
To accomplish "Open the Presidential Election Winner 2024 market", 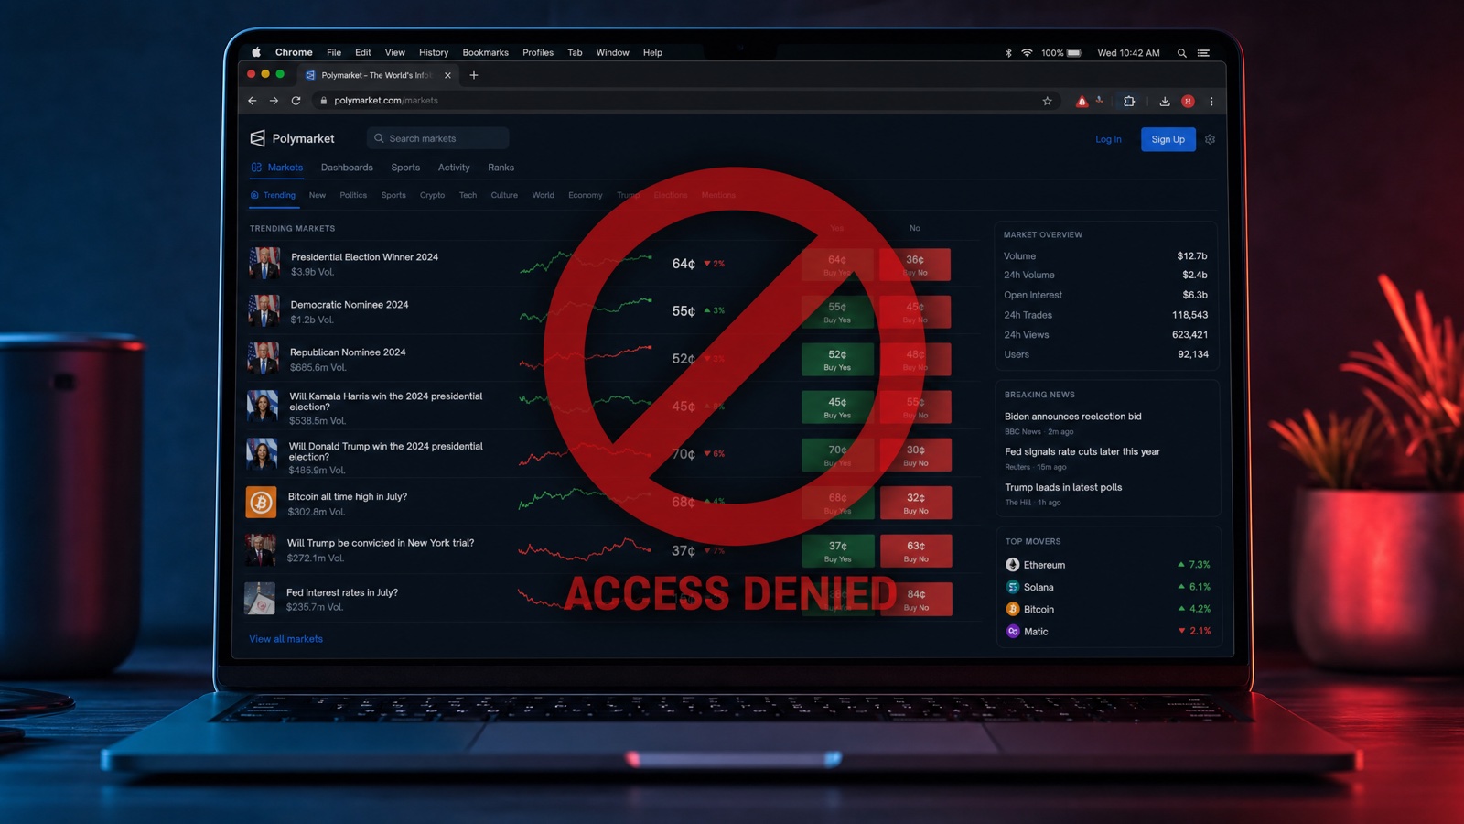I will tap(364, 257).
